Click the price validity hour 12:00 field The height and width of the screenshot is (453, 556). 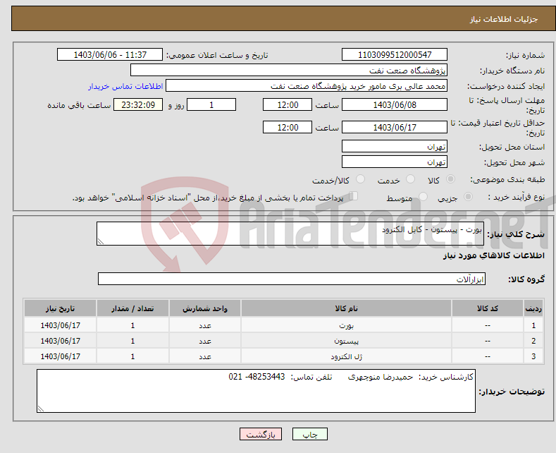288,127
